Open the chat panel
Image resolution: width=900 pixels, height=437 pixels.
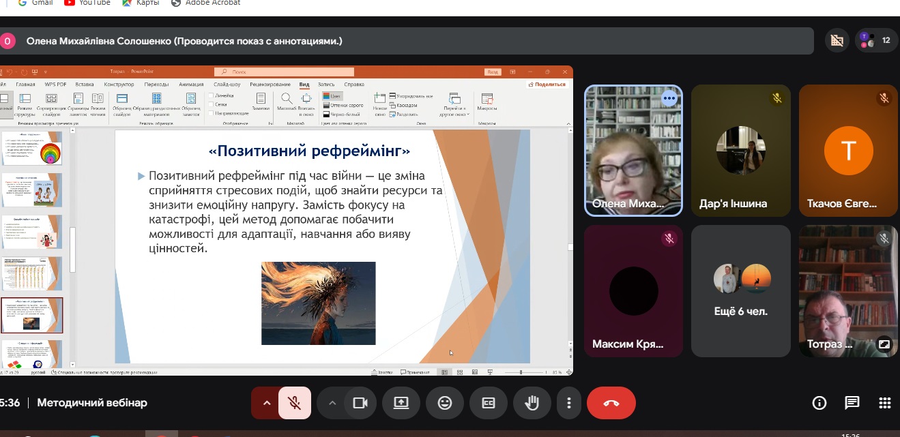click(x=852, y=403)
